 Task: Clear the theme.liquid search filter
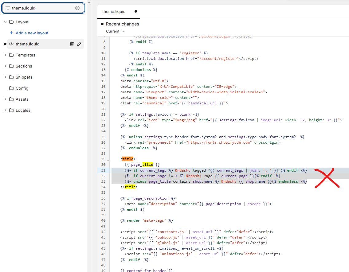coord(77,8)
